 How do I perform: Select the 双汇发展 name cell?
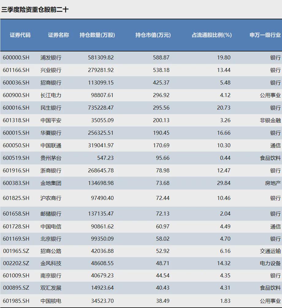click(51, 288)
